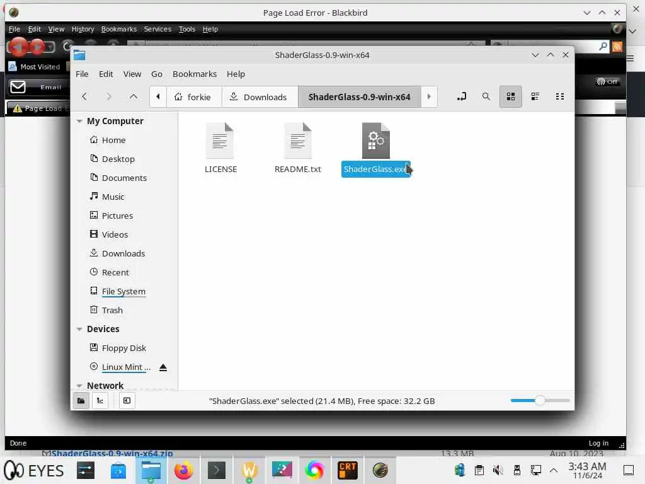Expand hidden tray icons chevron

click(x=554, y=470)
